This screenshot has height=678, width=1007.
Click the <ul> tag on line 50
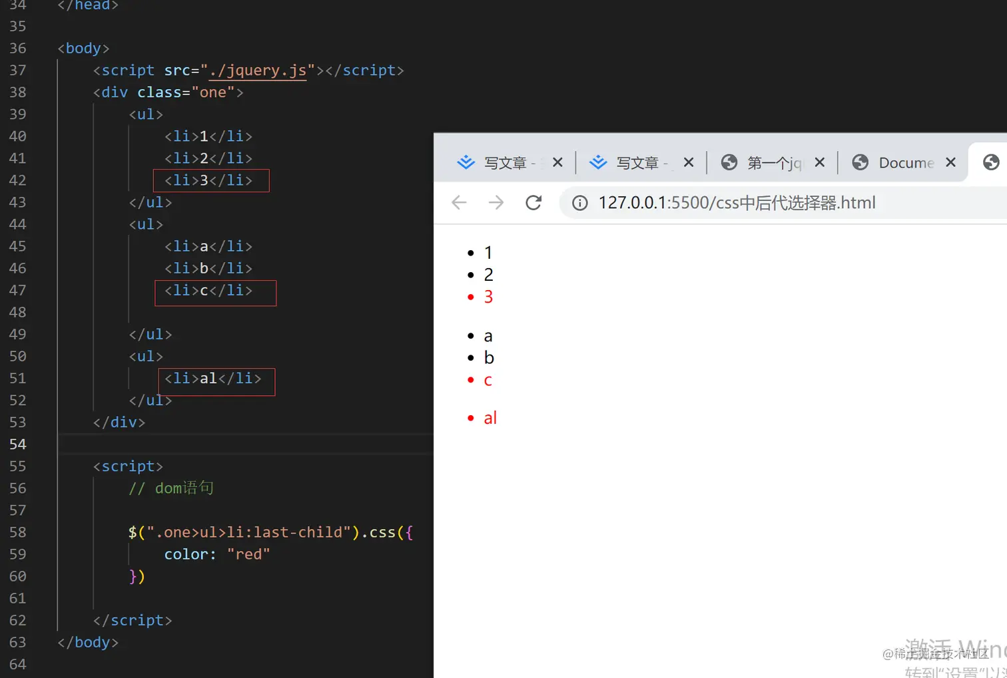pos(146,356)
